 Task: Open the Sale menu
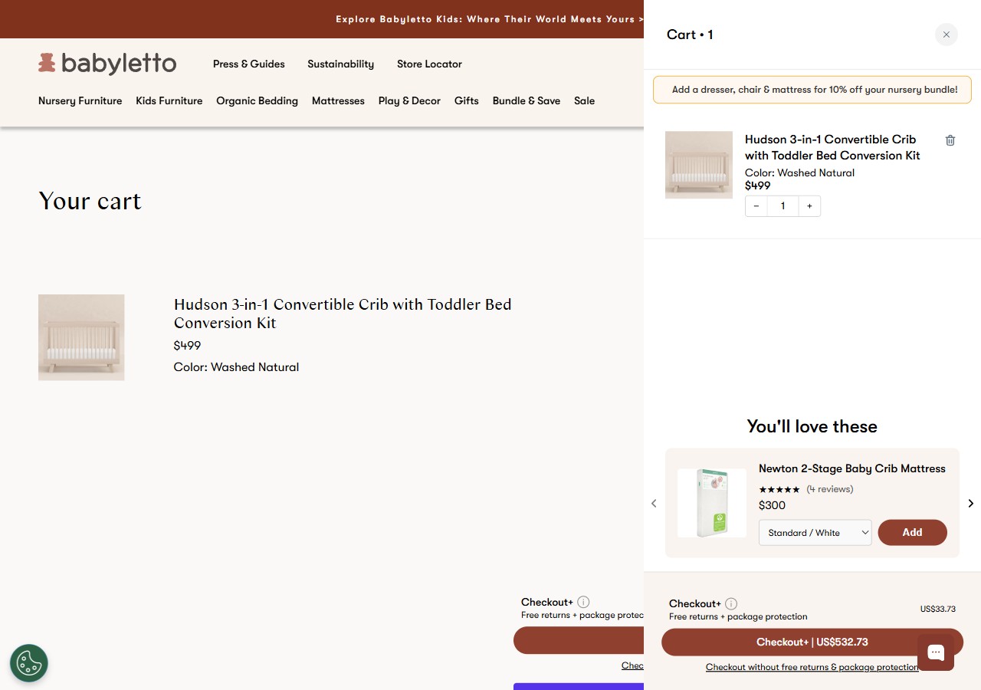(585, 100)
